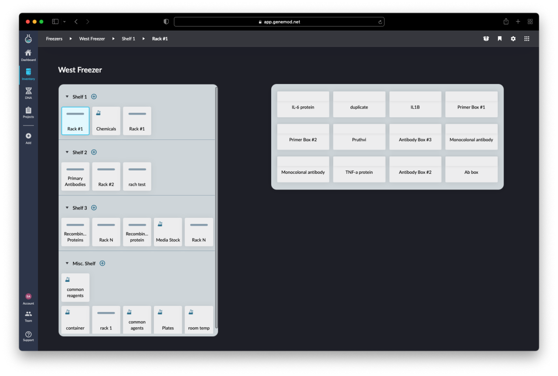
Task: Open the Dashboard page
Action: tap(28, 55)
